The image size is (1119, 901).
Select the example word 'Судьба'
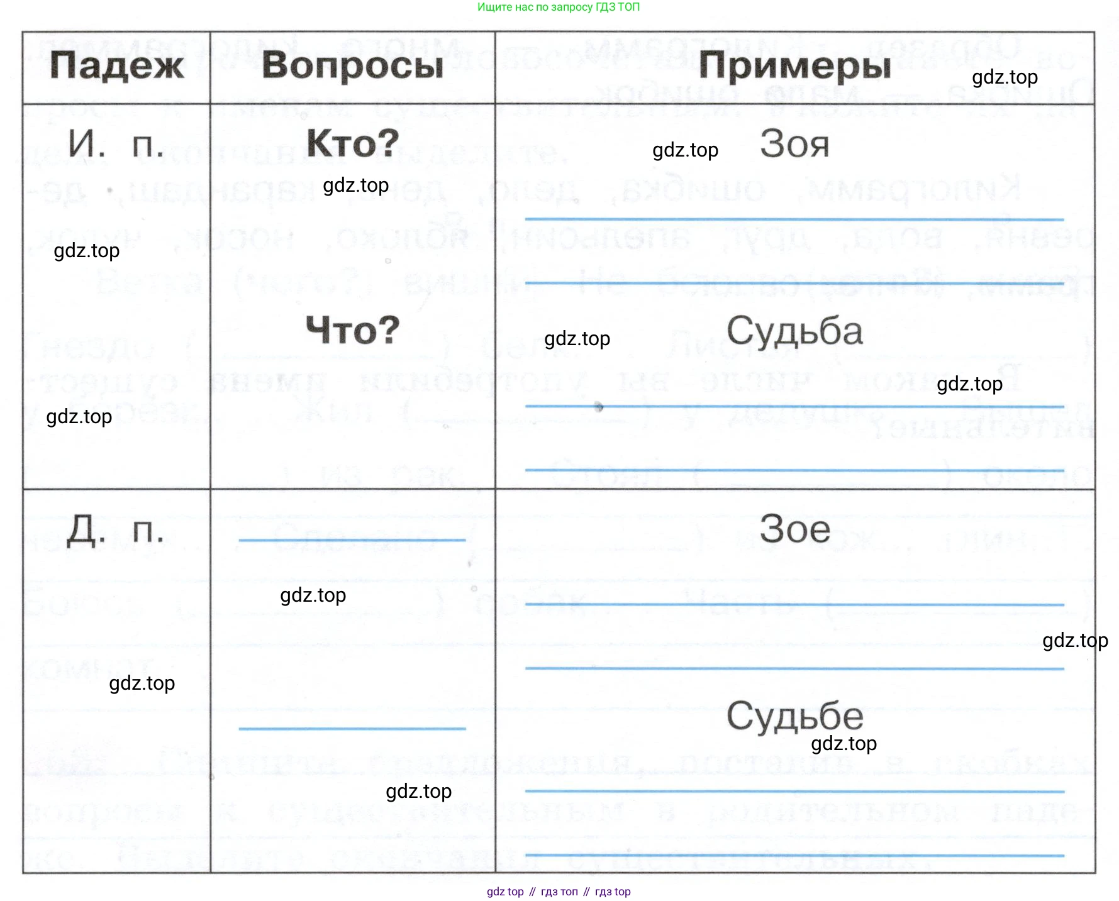[x=795, y=331]
